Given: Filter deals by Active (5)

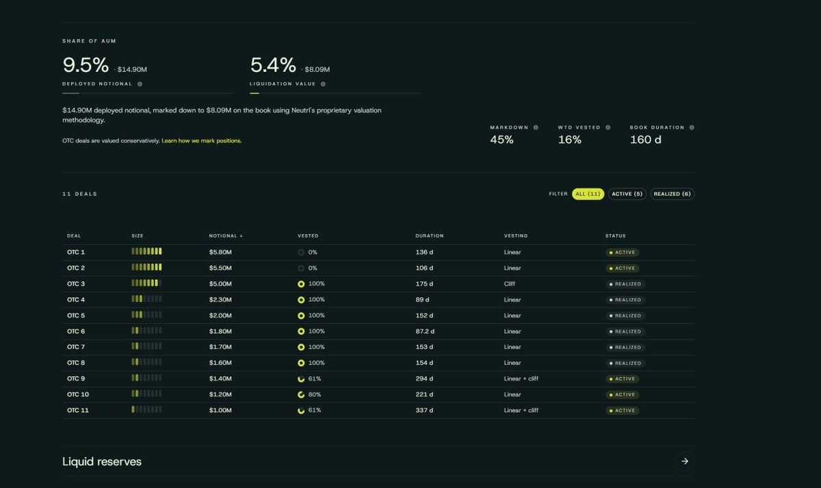Looking at the screenshot, I should [627, 194].
